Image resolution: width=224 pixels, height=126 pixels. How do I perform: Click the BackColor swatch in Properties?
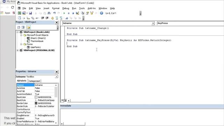(x=36, y=97)
